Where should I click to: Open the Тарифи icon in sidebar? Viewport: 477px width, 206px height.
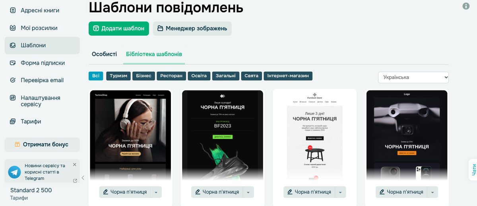click(13, 121)
